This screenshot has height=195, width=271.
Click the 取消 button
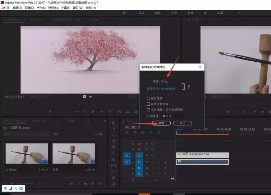pos(182,123)
